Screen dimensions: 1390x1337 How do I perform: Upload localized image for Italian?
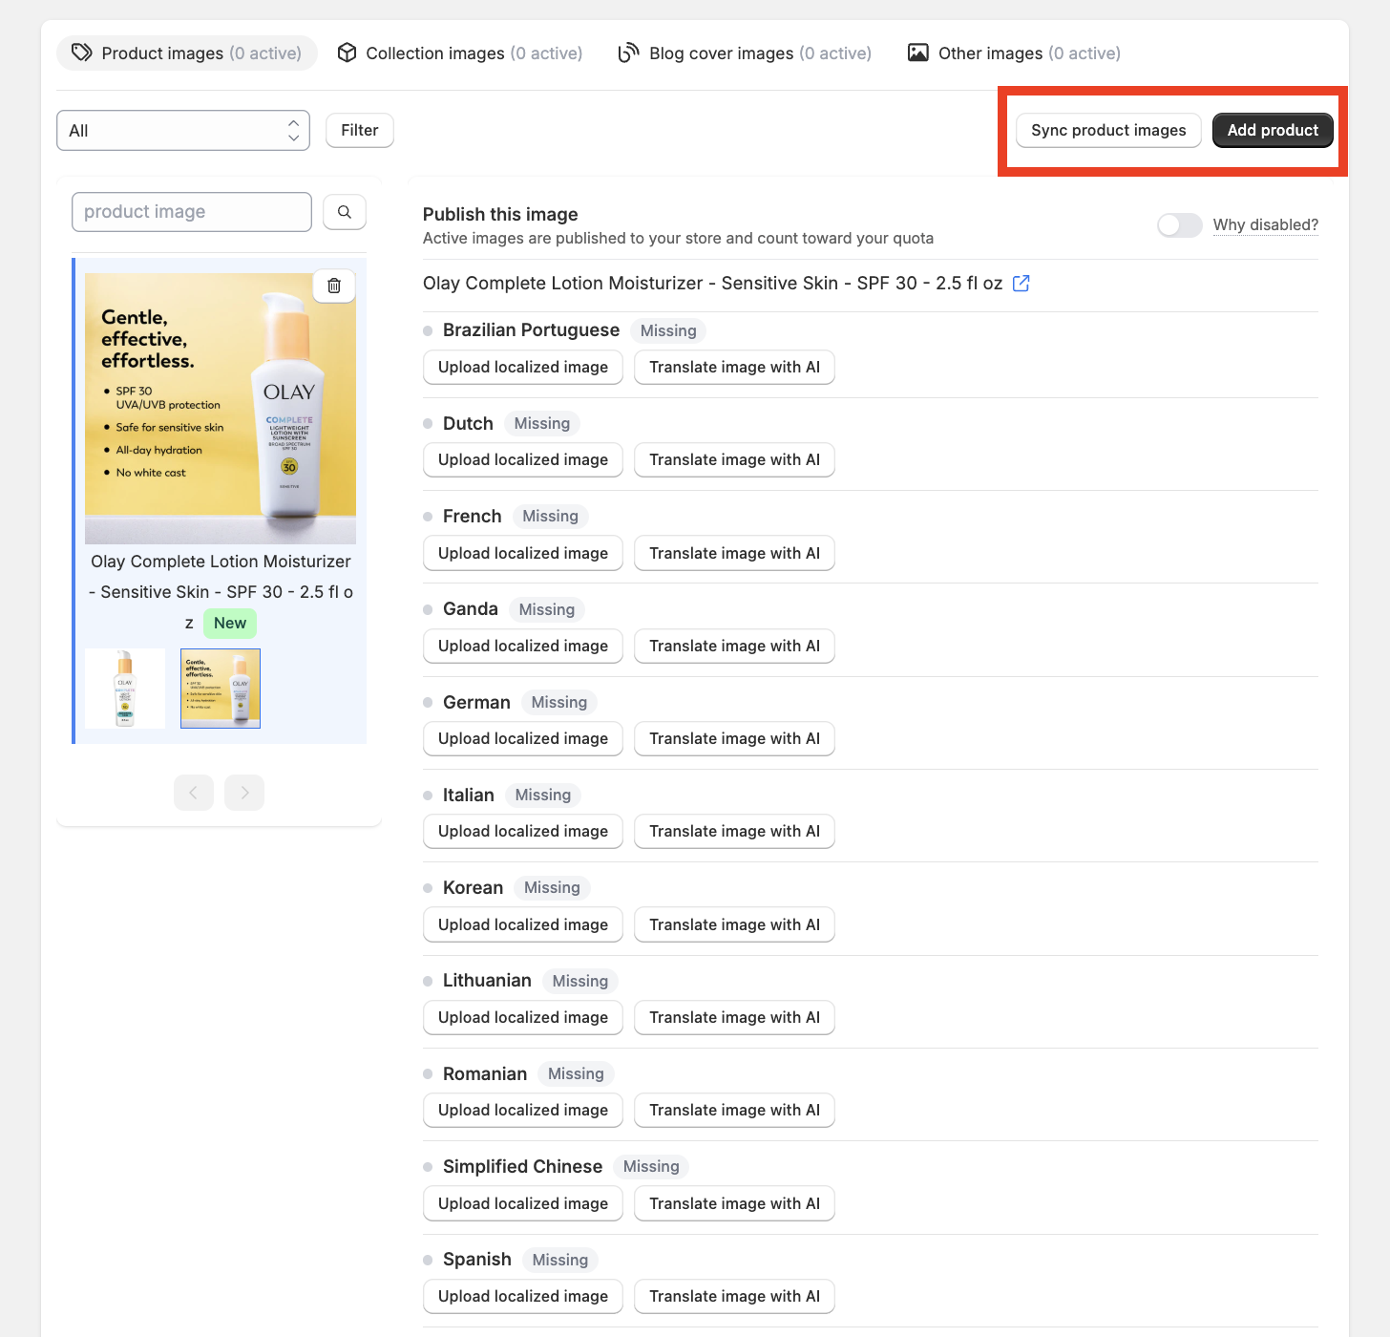523,832
